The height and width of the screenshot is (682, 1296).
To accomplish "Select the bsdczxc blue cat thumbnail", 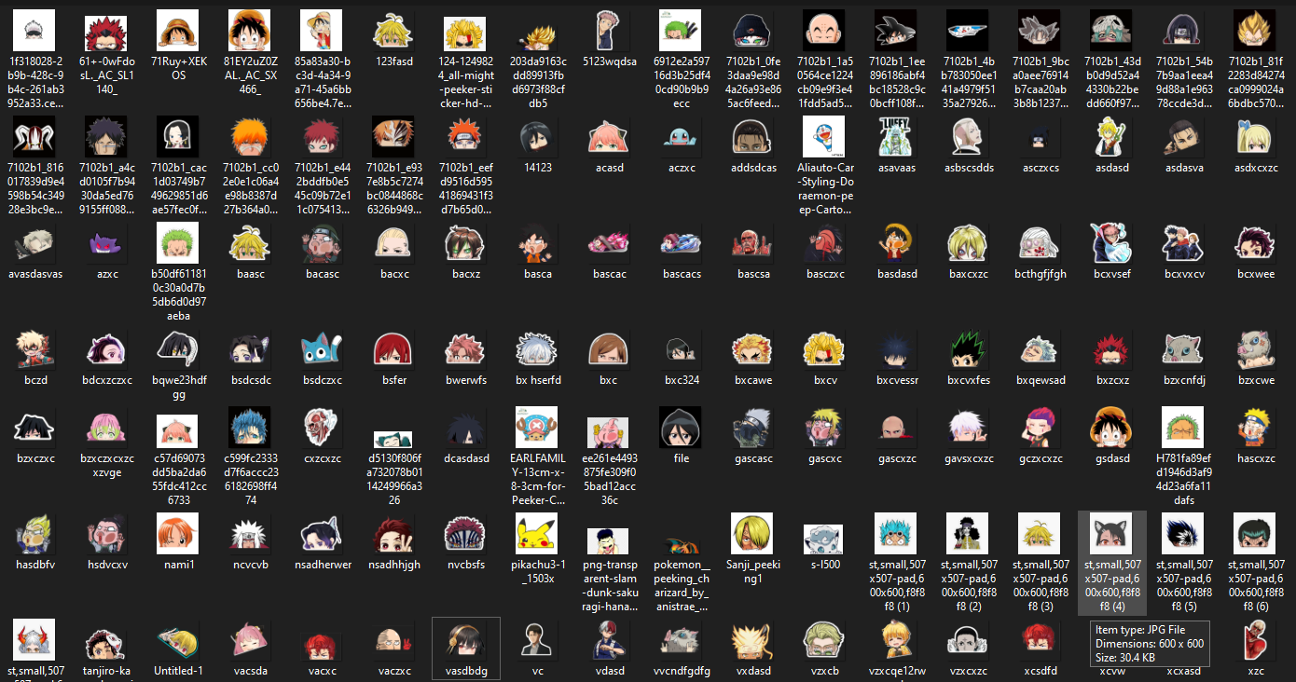I will point(322,349).
